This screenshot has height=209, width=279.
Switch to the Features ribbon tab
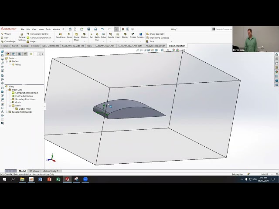(5, 46)
